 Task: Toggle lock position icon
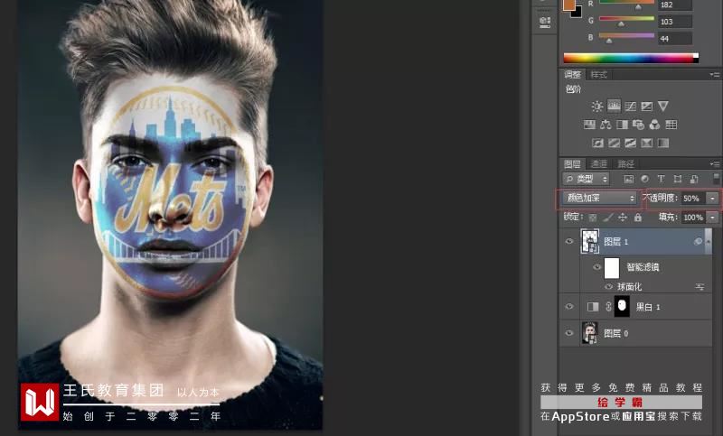[x=623, y=218]
